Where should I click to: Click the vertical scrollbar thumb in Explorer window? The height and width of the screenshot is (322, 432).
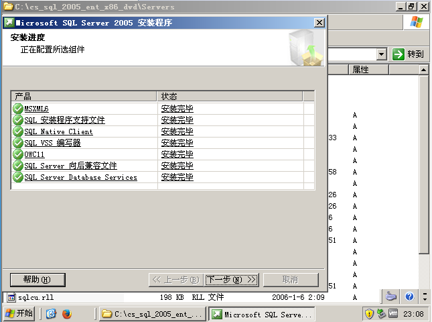[424, 164]
